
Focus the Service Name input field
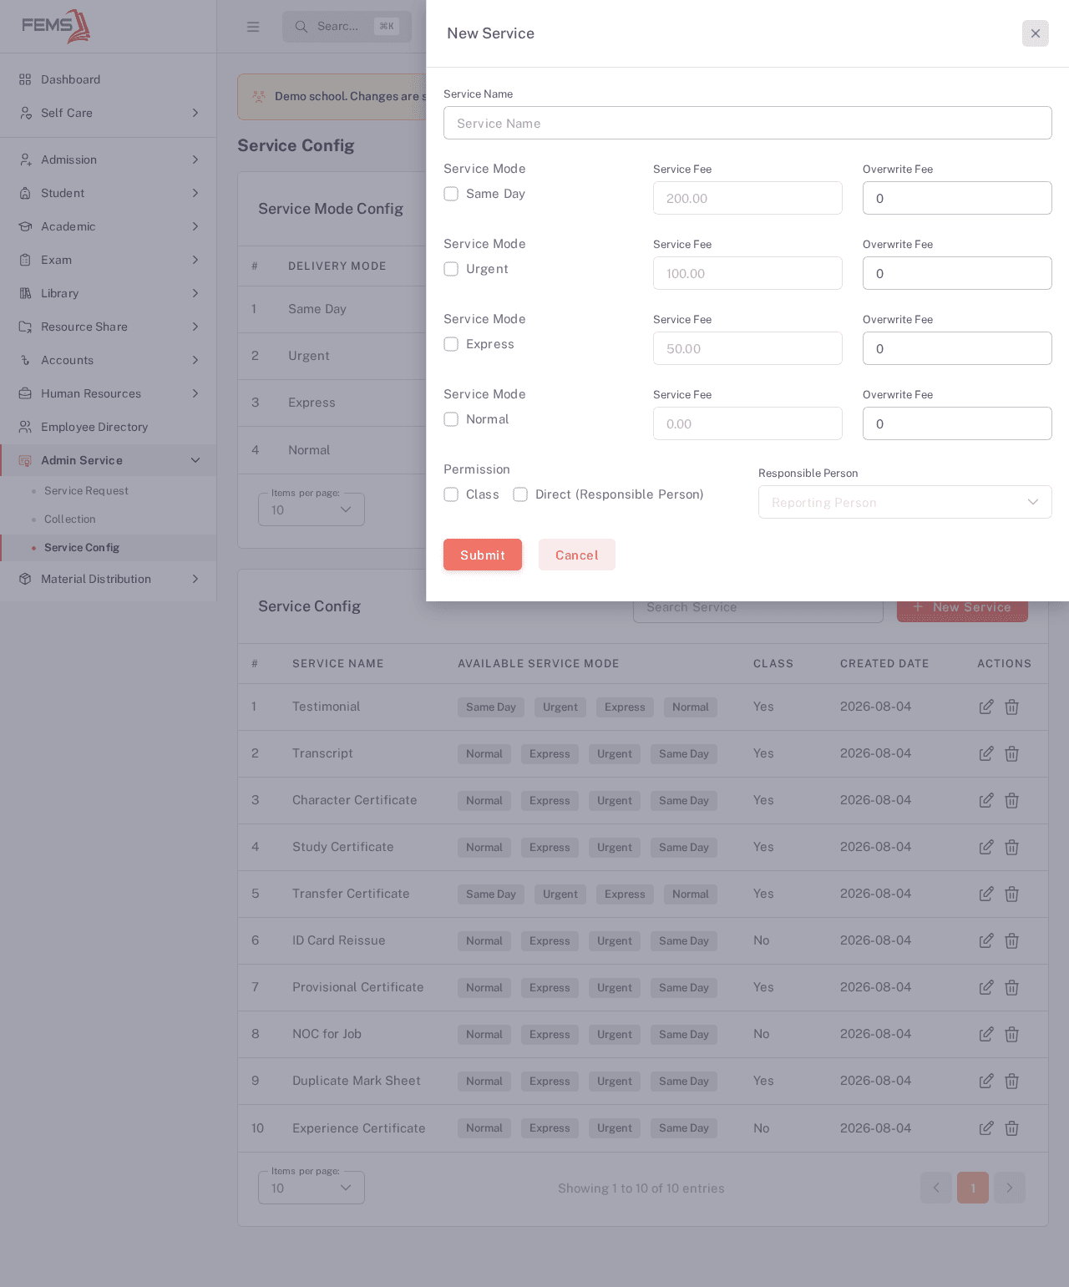(x=747, y=123)
